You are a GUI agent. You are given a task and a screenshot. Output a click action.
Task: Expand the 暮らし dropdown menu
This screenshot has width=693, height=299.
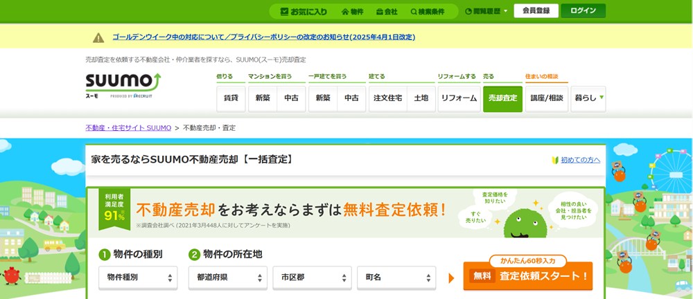tap(588, 98)
